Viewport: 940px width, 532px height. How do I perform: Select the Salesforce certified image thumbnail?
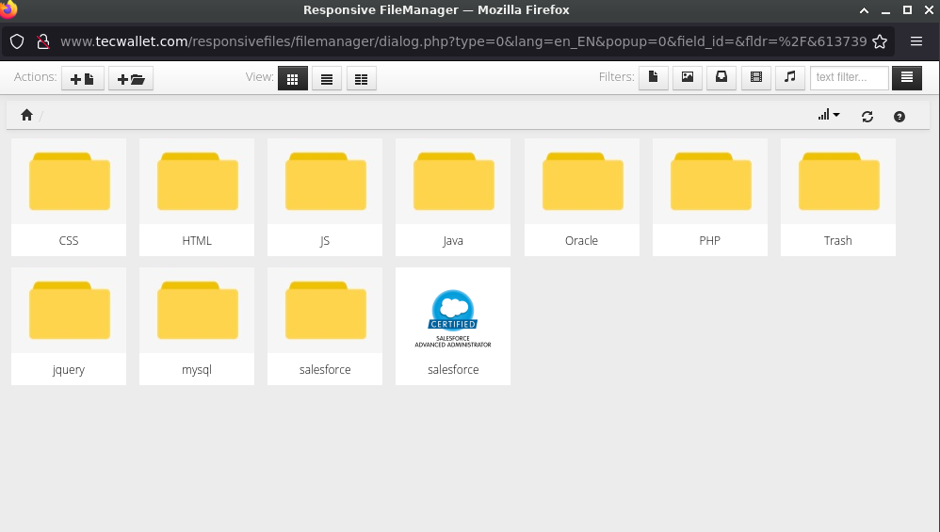[453, 320]
